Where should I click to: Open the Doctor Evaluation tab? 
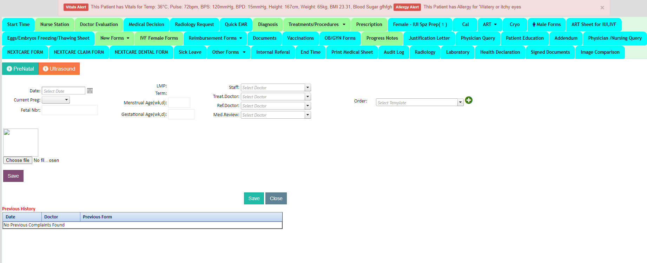[99, 25]
